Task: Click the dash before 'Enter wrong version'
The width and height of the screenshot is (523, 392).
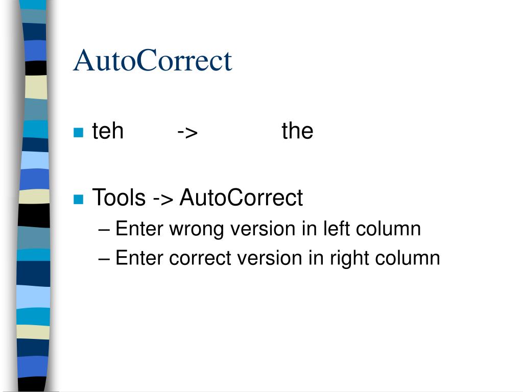Action: 104,230
